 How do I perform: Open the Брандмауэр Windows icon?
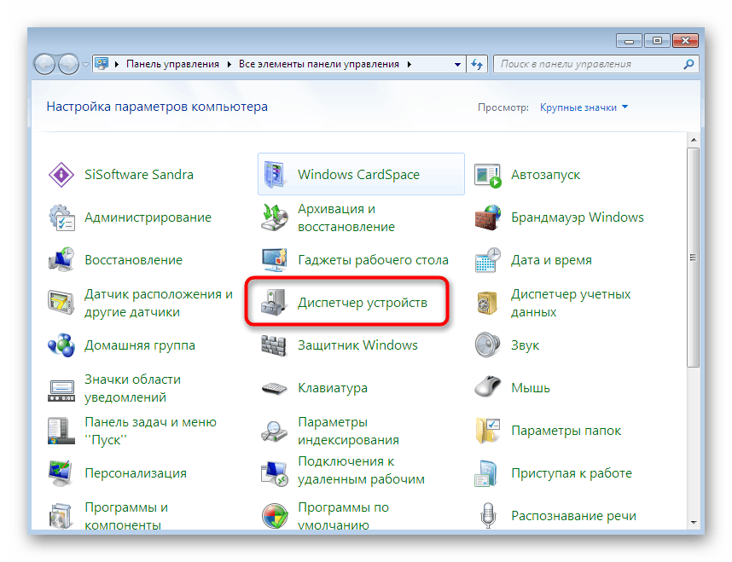[488, 217]
